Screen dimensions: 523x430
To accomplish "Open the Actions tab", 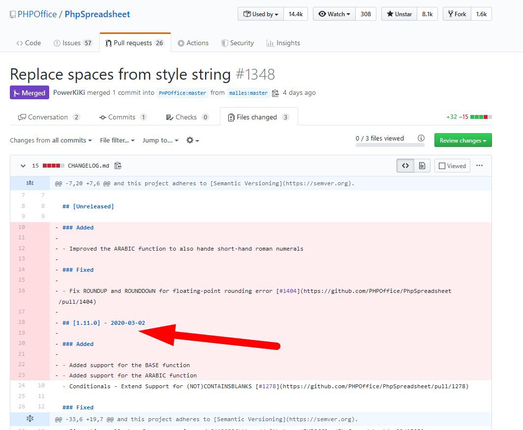I will pos(193,43).
